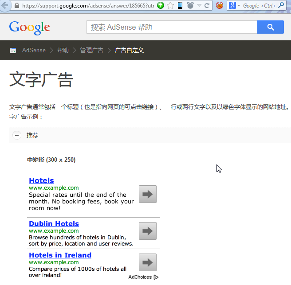The width and height of the screenshot is (291, 285).
Task: Click www.example.com under Dublin Hotels
Action: click(54, 231)
